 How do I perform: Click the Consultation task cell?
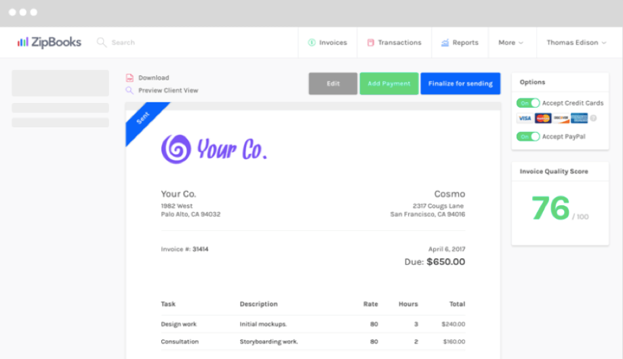click(180, 342)
